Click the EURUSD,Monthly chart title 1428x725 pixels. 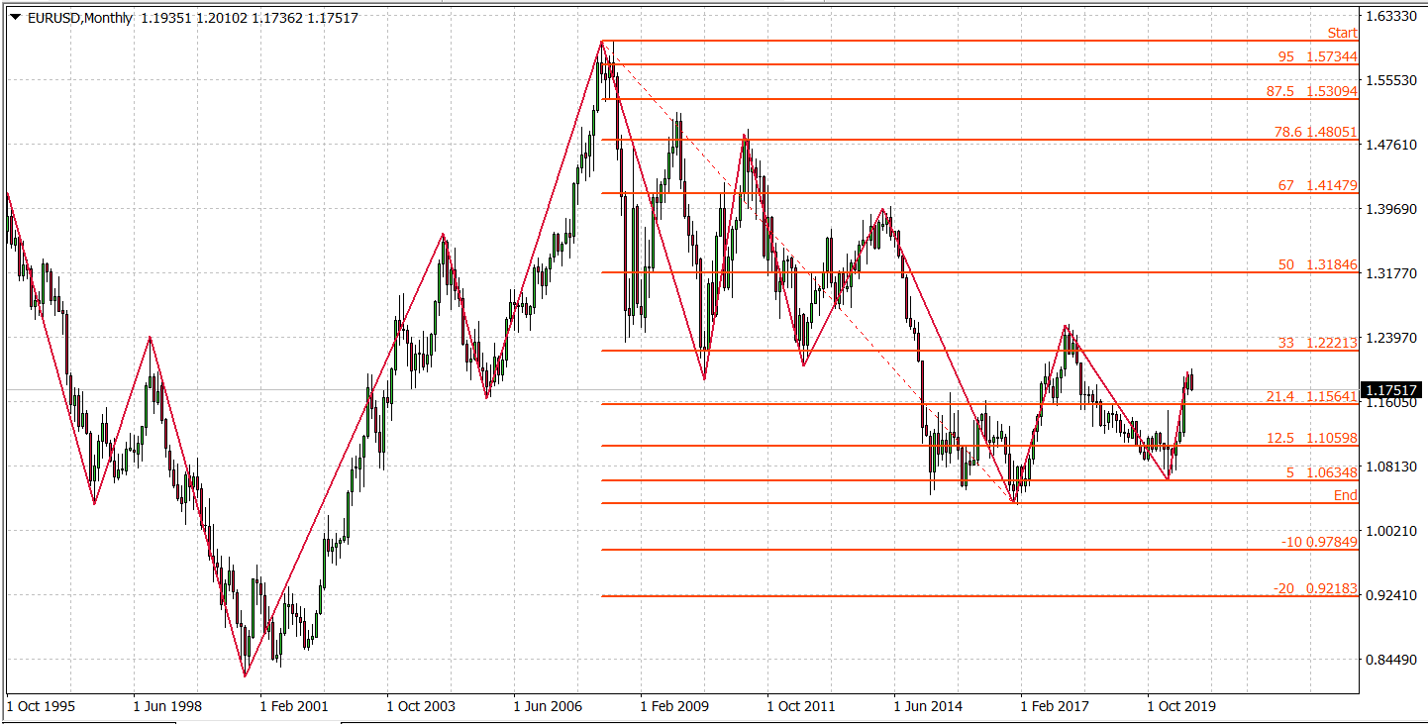coord(79,18)
